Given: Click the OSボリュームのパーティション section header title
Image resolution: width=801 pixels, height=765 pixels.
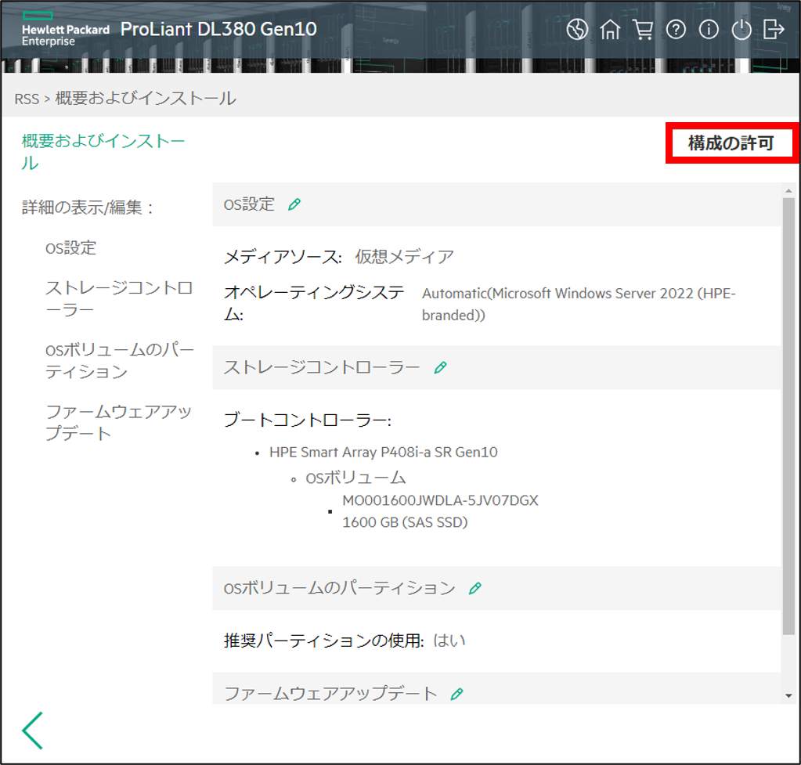Looking at the screenshot, I should coord(340,588).
